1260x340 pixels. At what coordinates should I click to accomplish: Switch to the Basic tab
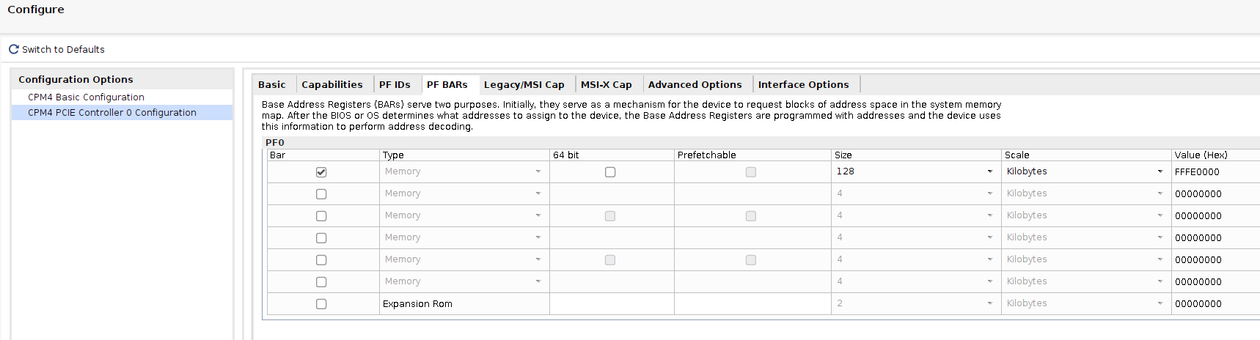tap(272, 85)
